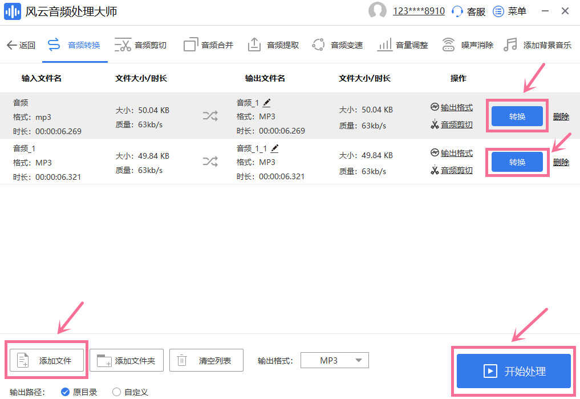Close the application window

pyautogui.click(x=565, y=11)
